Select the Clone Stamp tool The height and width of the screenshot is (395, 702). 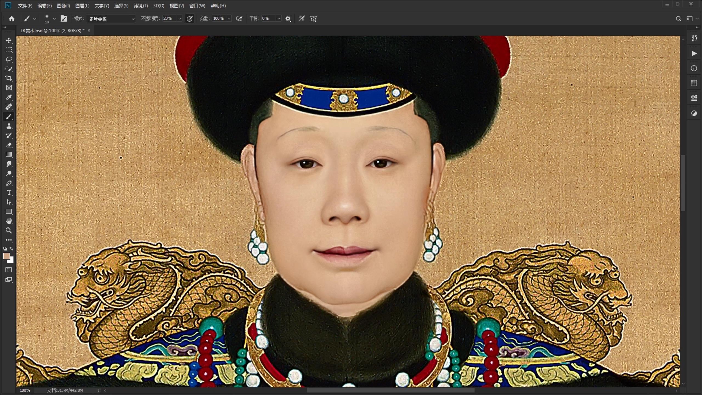coord(9,126)
